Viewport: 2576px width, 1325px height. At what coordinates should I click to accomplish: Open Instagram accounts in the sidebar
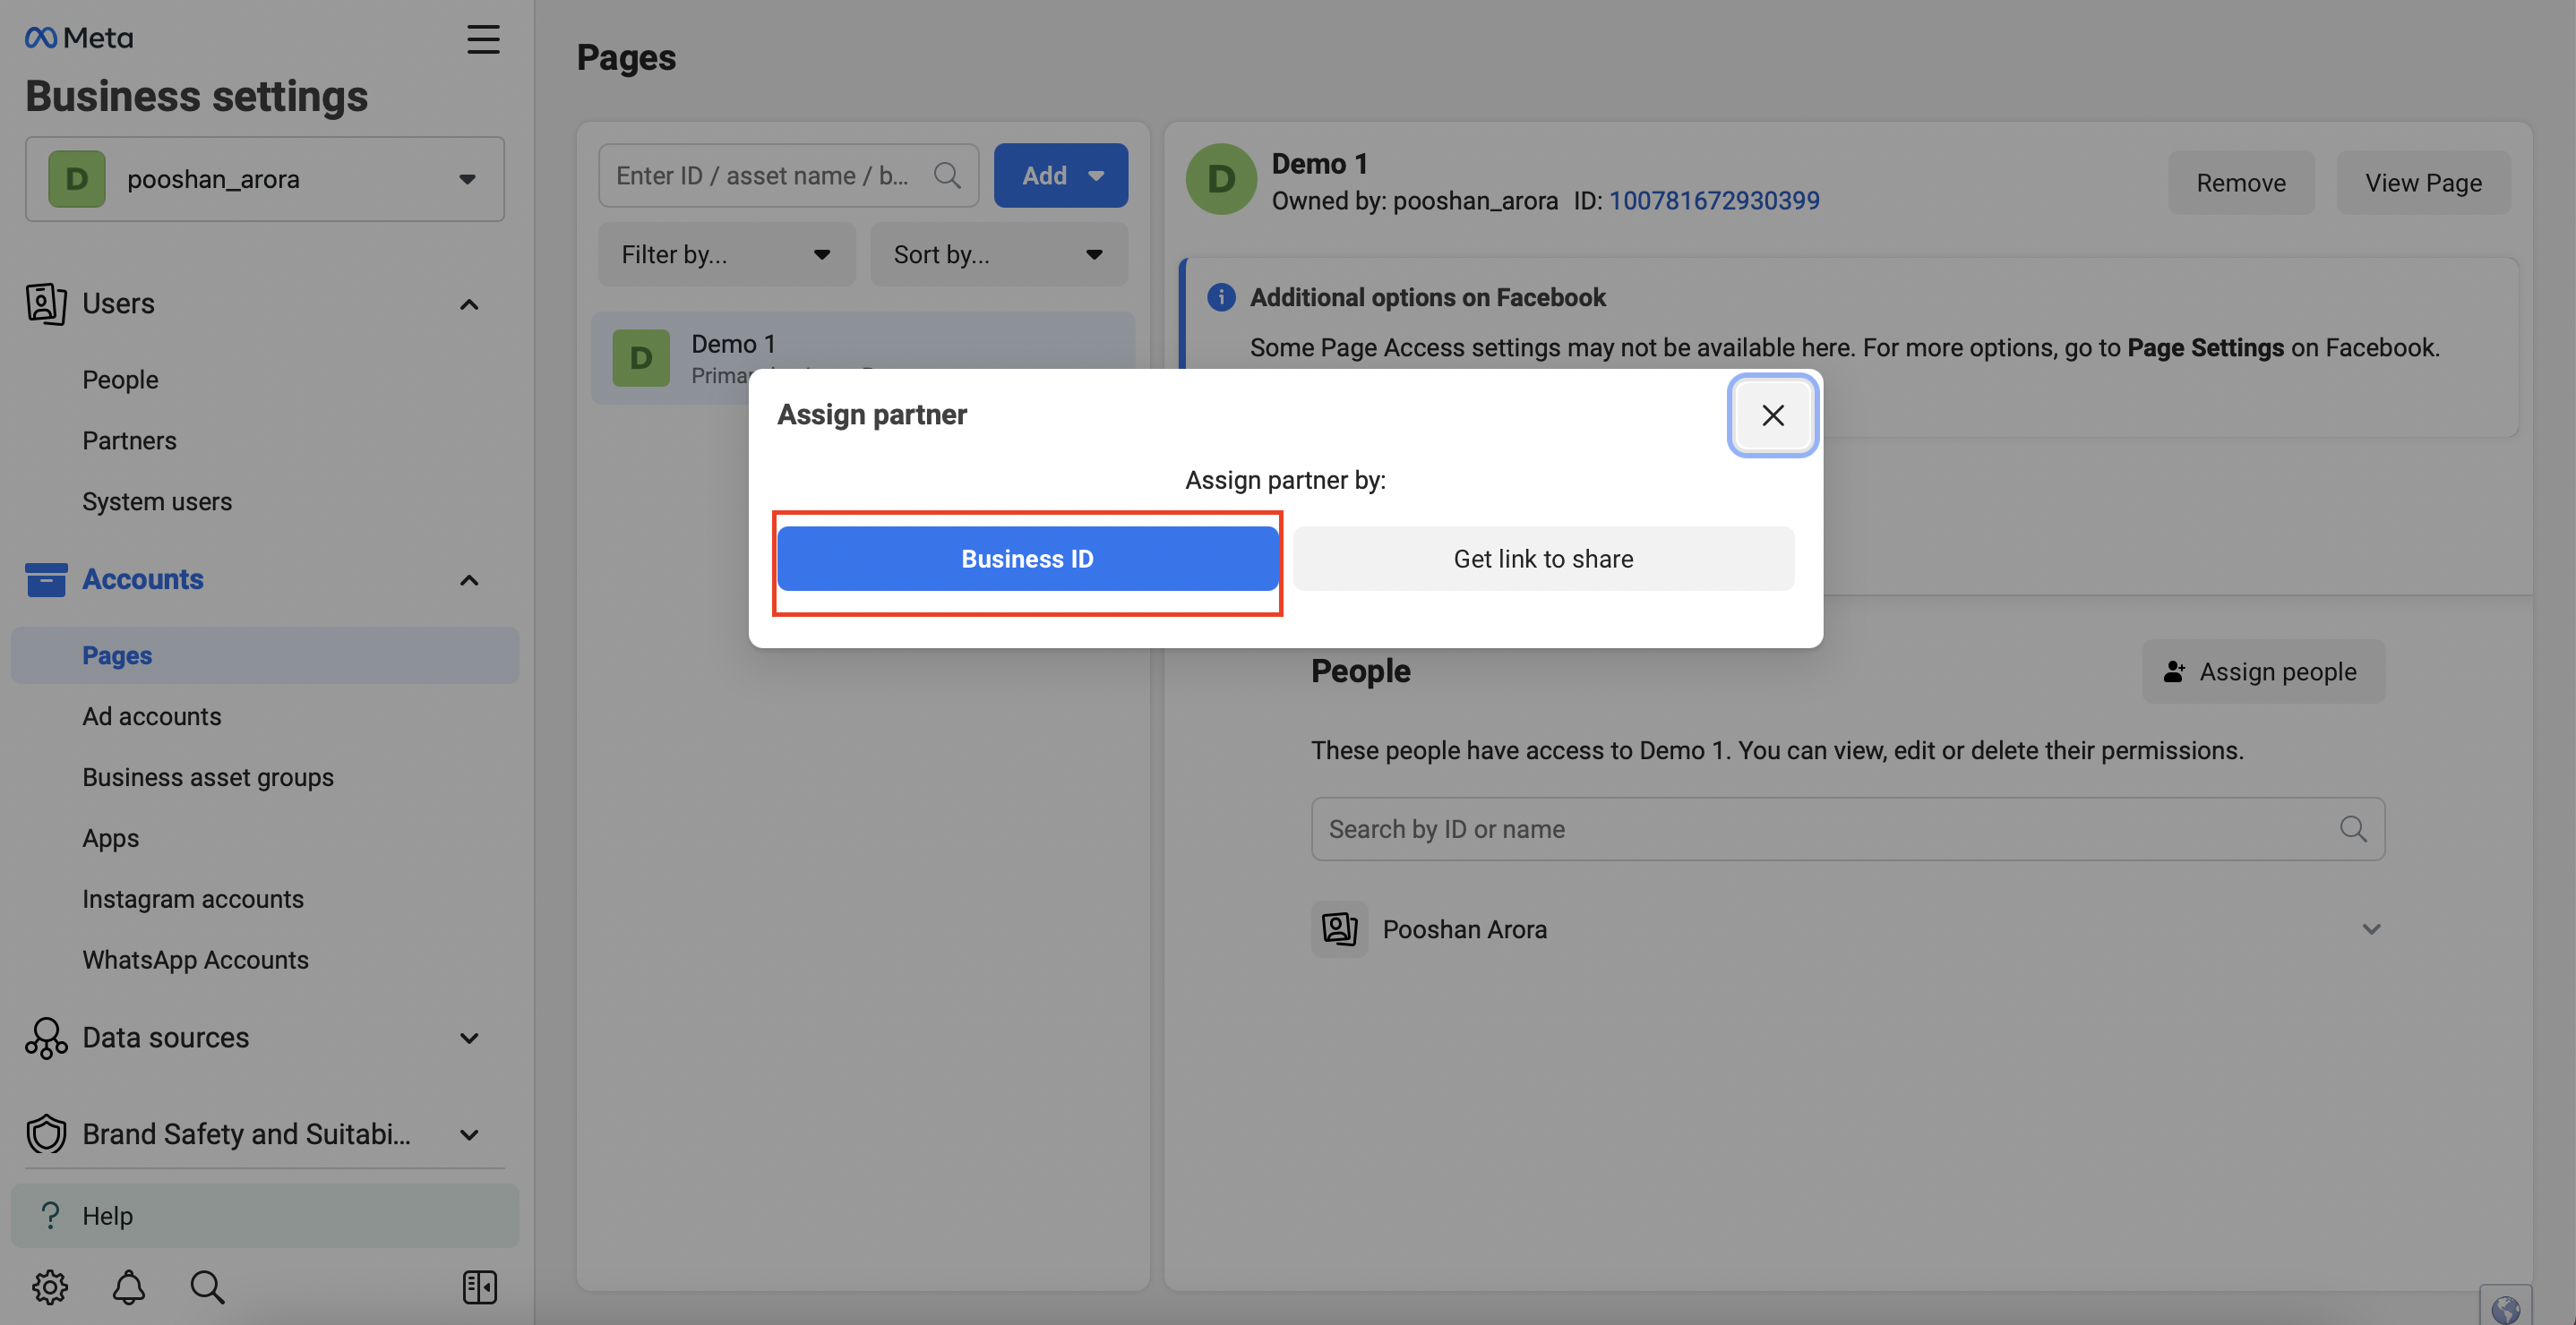point(193,900)
